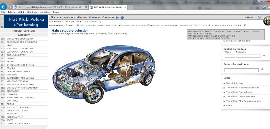
Task: Open the help question mark icon
Action: [122, 17]
